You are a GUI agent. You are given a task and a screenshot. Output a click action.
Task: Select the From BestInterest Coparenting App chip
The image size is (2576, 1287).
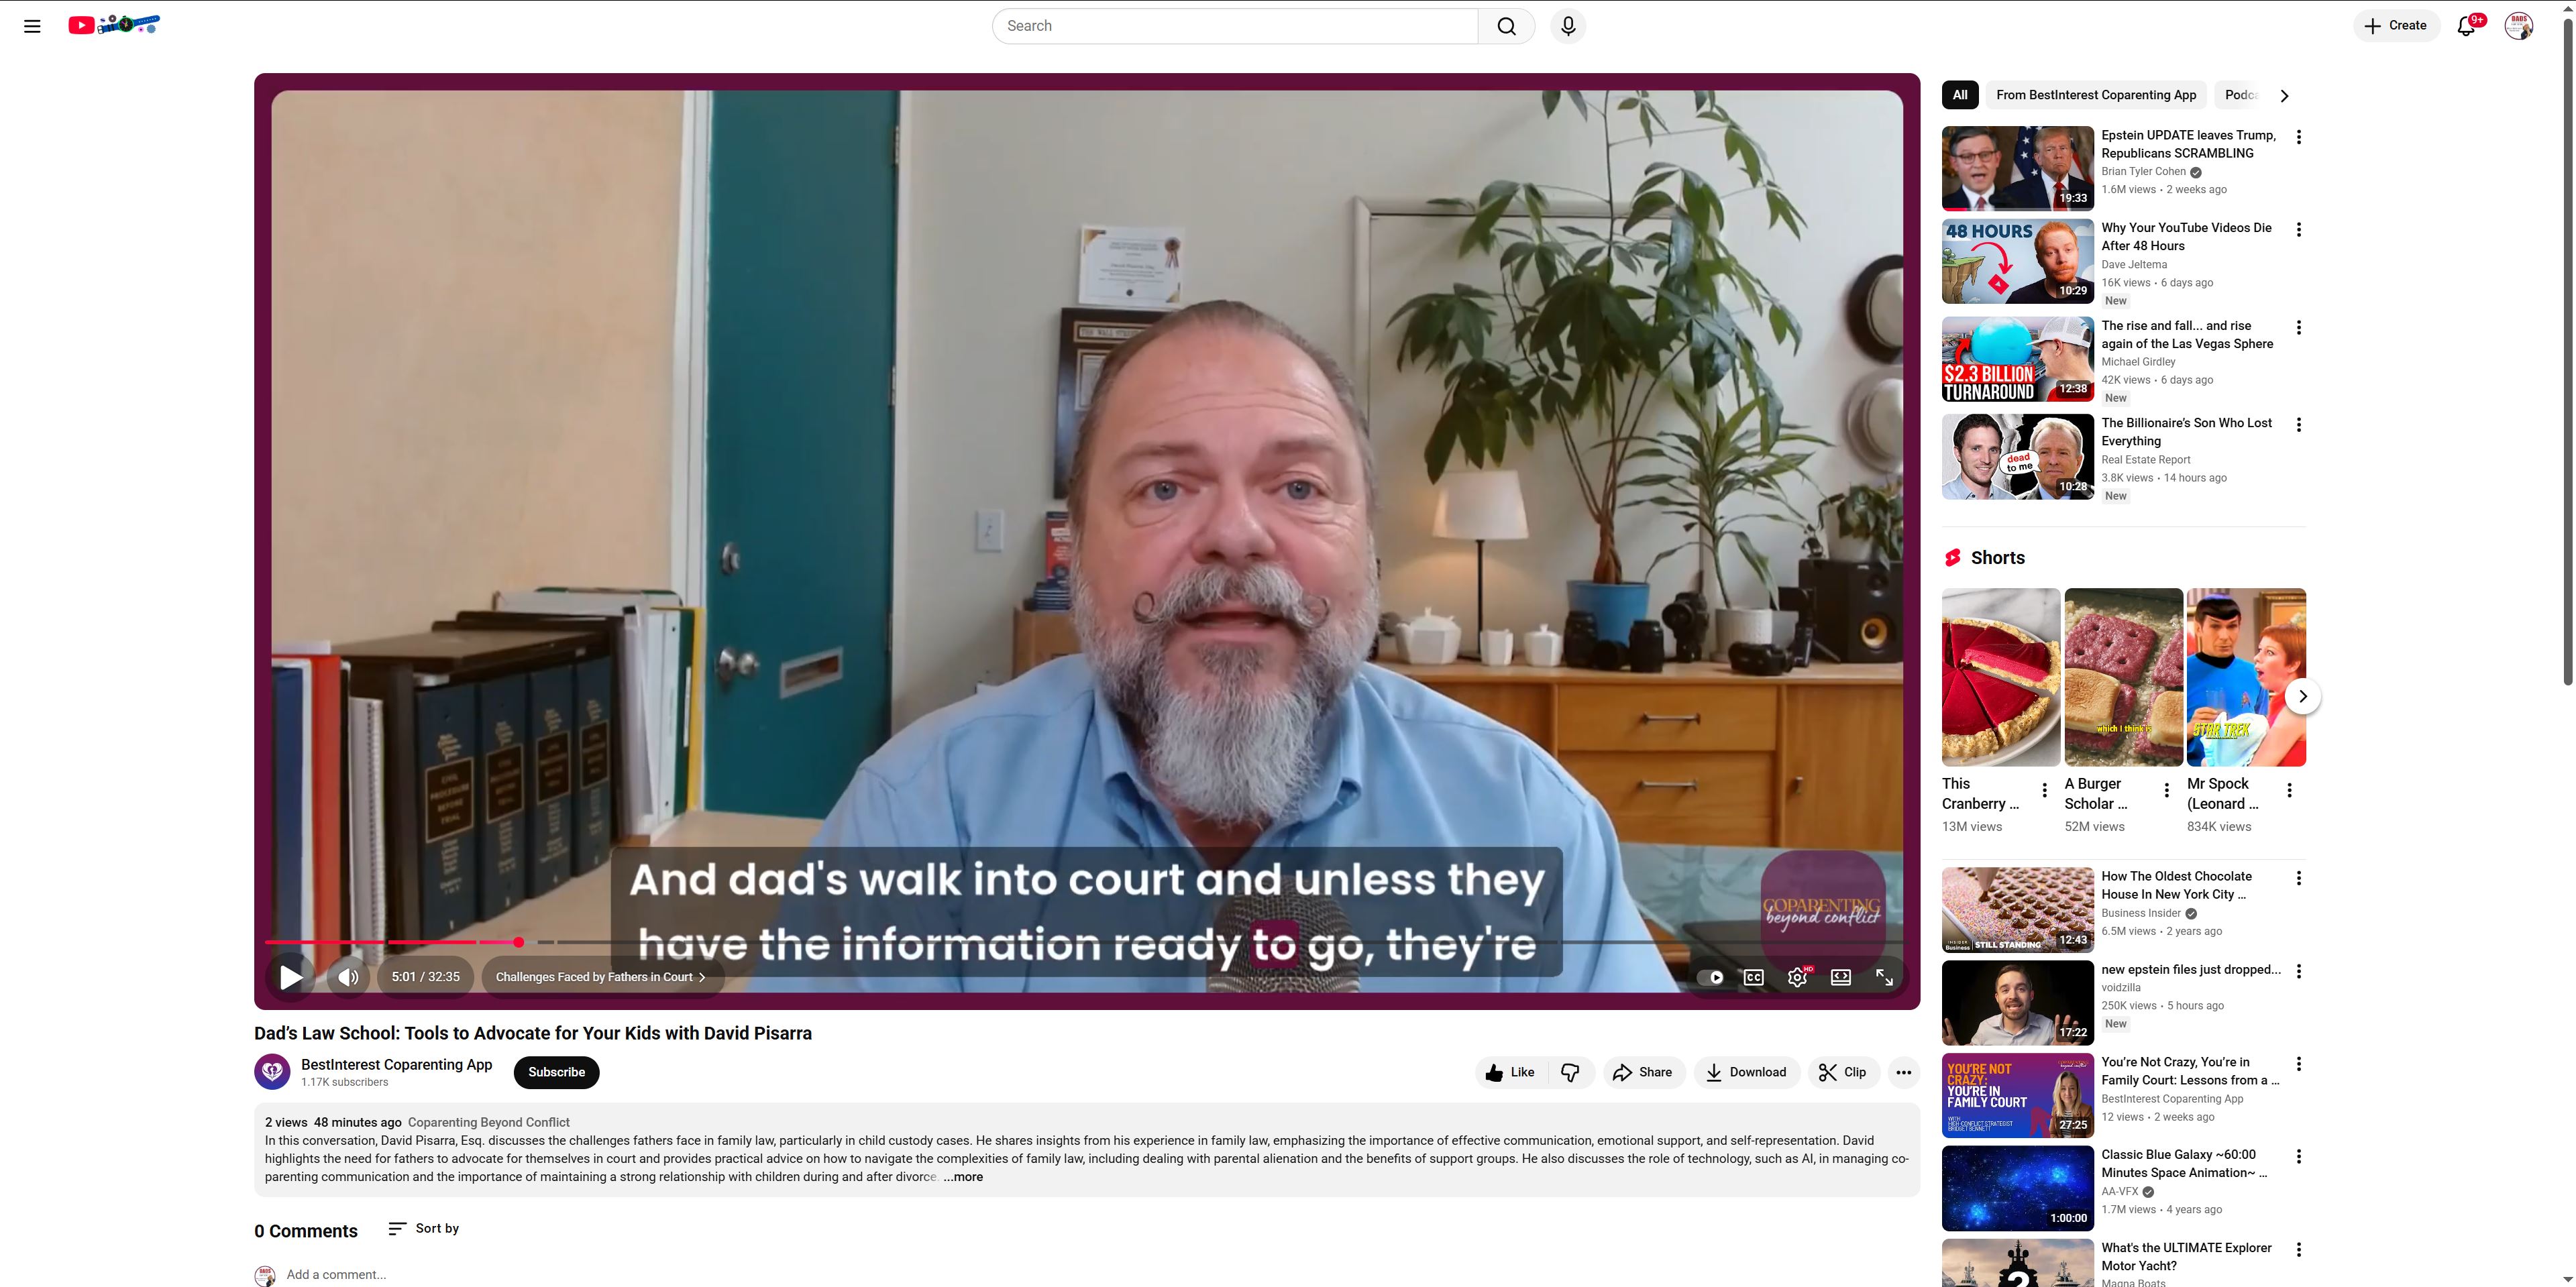pos(2096,95)
